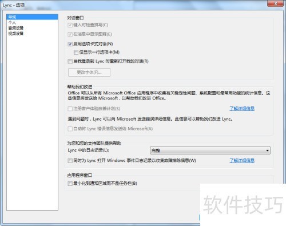
Task: Open 了解详细信息 link beside 客户体验改善计划
Action: pos(242,109)
